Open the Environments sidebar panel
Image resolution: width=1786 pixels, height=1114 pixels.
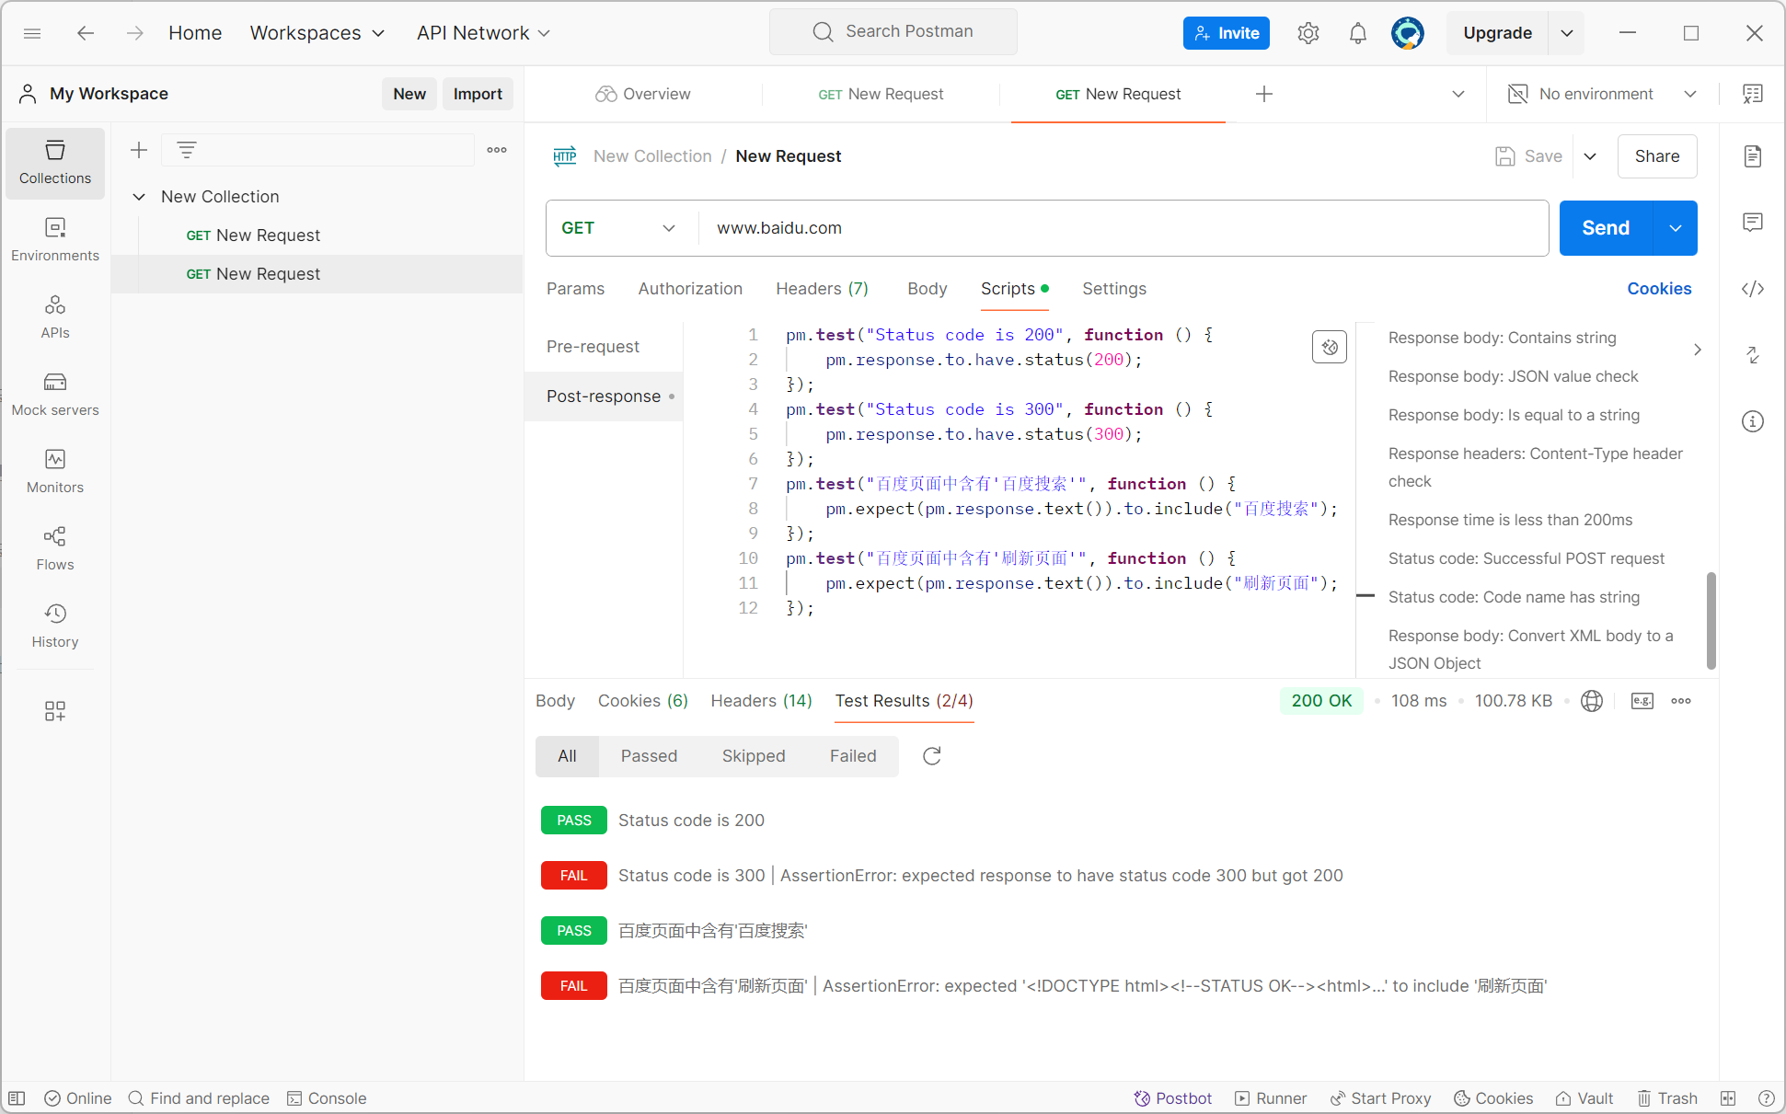pyautogui.click(x=55, y=240)
